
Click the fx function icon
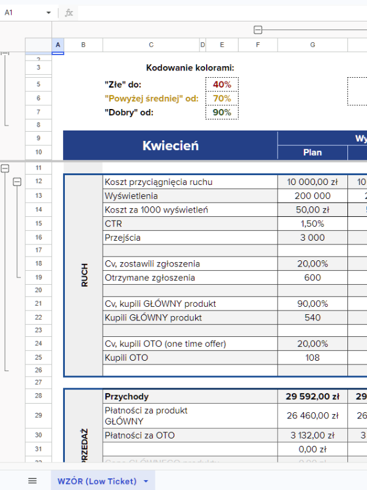(69, 13)
